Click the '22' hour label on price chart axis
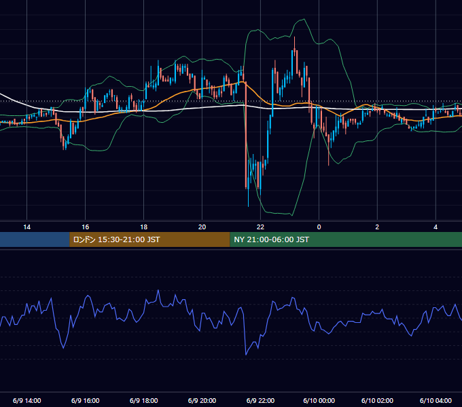This screenshot has width=462, height=407. click(x=260, y=227)
